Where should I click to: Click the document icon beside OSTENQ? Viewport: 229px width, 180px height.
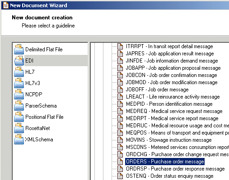click(x=120, y=176)
